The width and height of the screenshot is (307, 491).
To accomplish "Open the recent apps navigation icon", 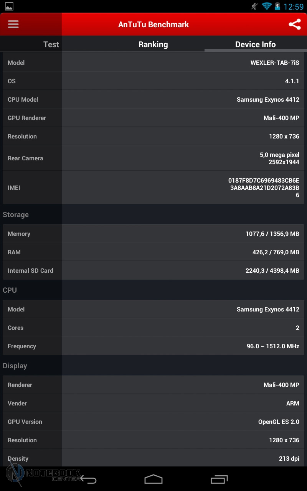I will point(219,479).
